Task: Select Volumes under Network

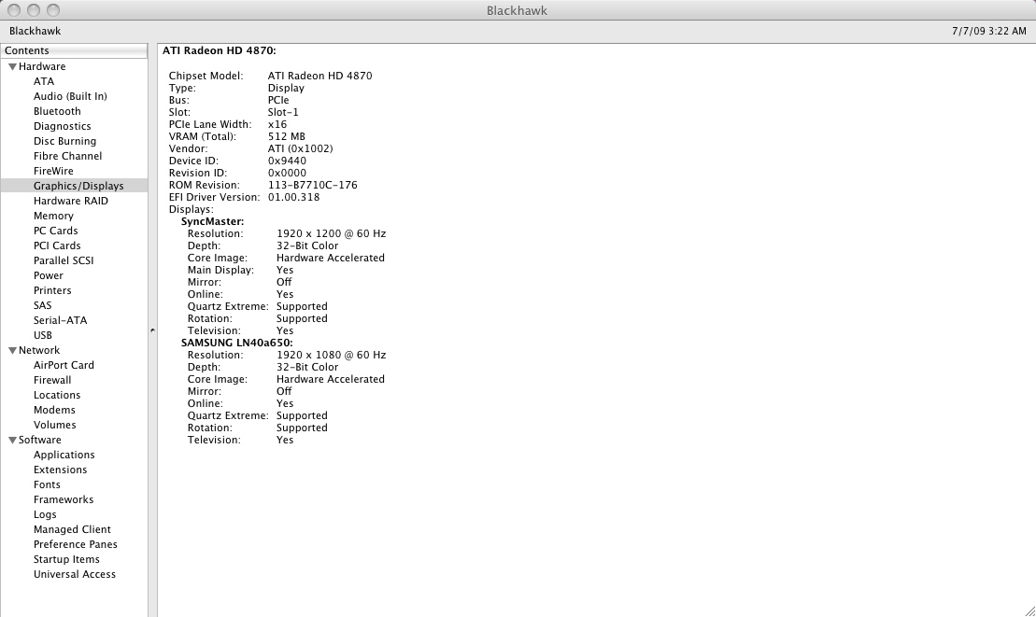Action: click(55, 425)
